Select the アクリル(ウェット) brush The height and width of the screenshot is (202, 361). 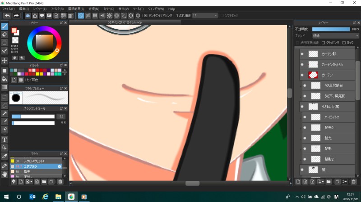click(x=36, y=161)
